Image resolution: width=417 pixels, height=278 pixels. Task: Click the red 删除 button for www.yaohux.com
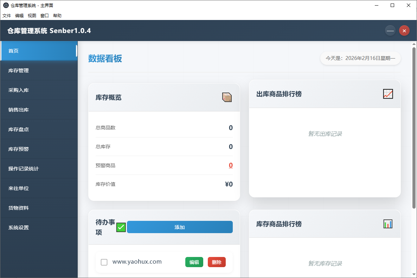217,262
